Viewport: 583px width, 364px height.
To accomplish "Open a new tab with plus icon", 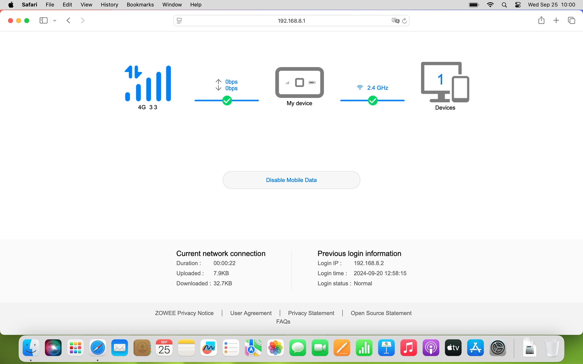I will (556, 20).
